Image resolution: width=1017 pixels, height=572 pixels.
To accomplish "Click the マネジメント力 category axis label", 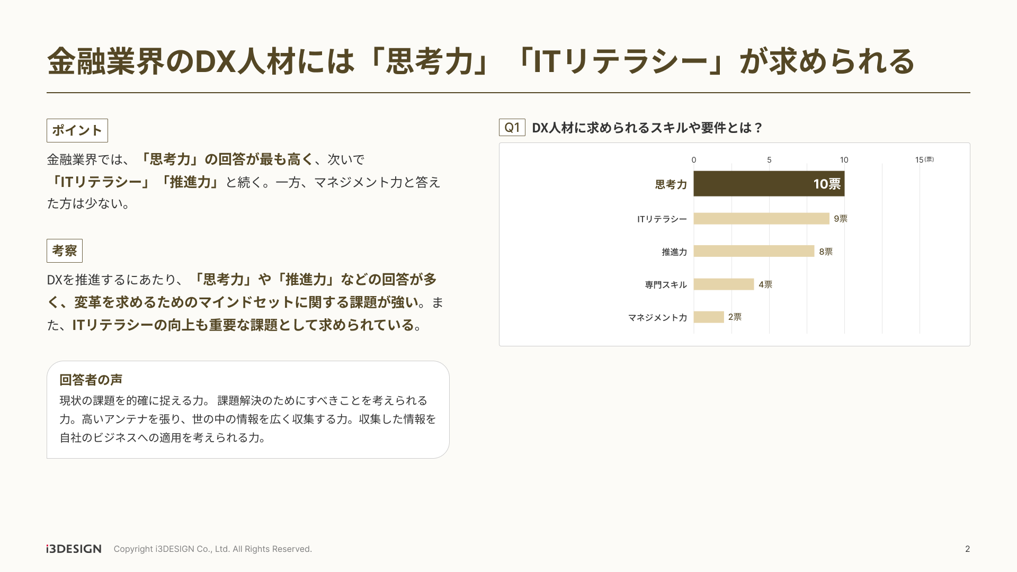I will (x=657, y=317).
